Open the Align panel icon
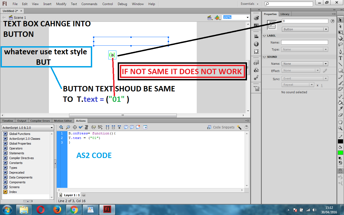 click(x=256, y=37)
